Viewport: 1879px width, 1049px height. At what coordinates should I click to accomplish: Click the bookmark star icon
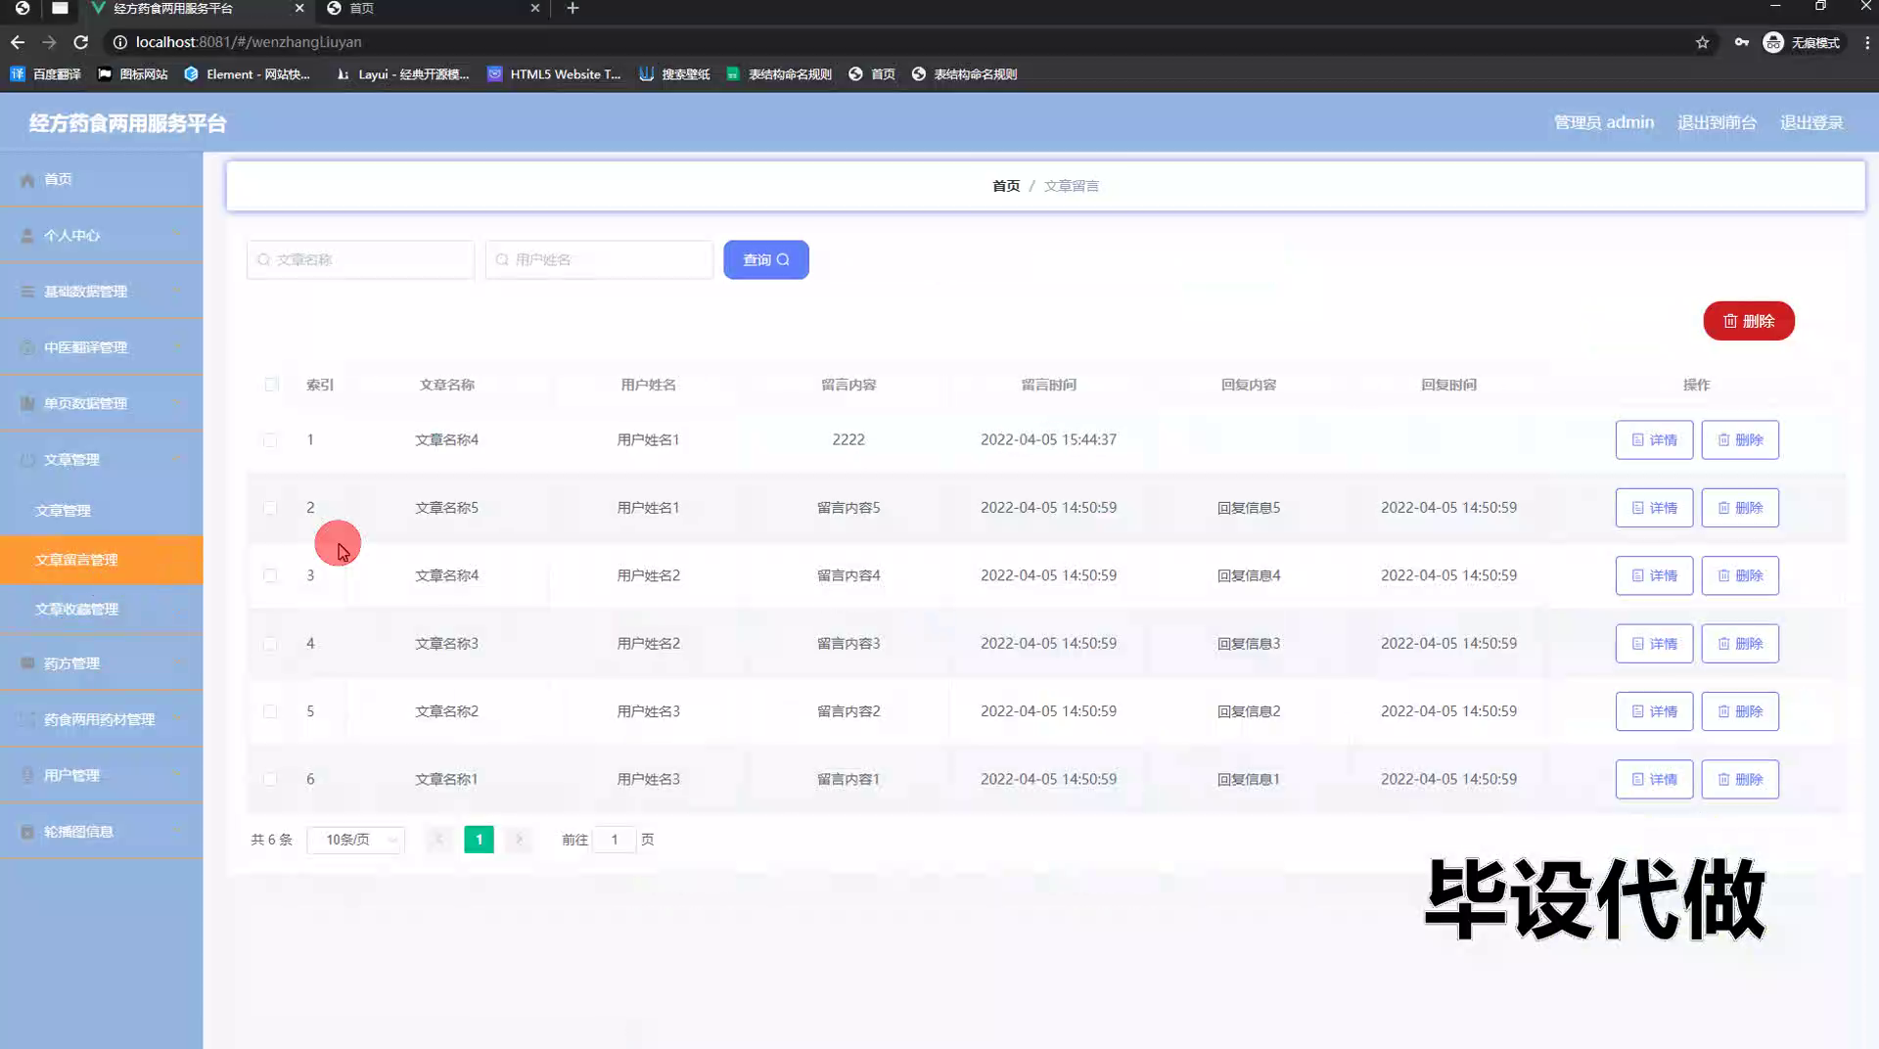1703,42
